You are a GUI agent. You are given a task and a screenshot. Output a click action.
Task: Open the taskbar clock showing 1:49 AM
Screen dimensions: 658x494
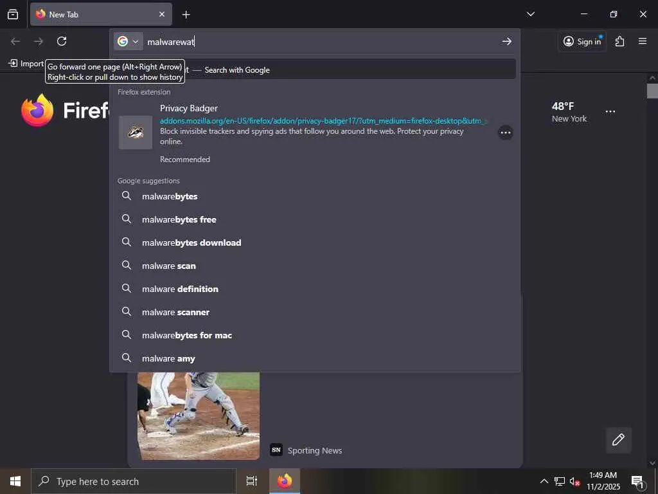tap(603, 481)
